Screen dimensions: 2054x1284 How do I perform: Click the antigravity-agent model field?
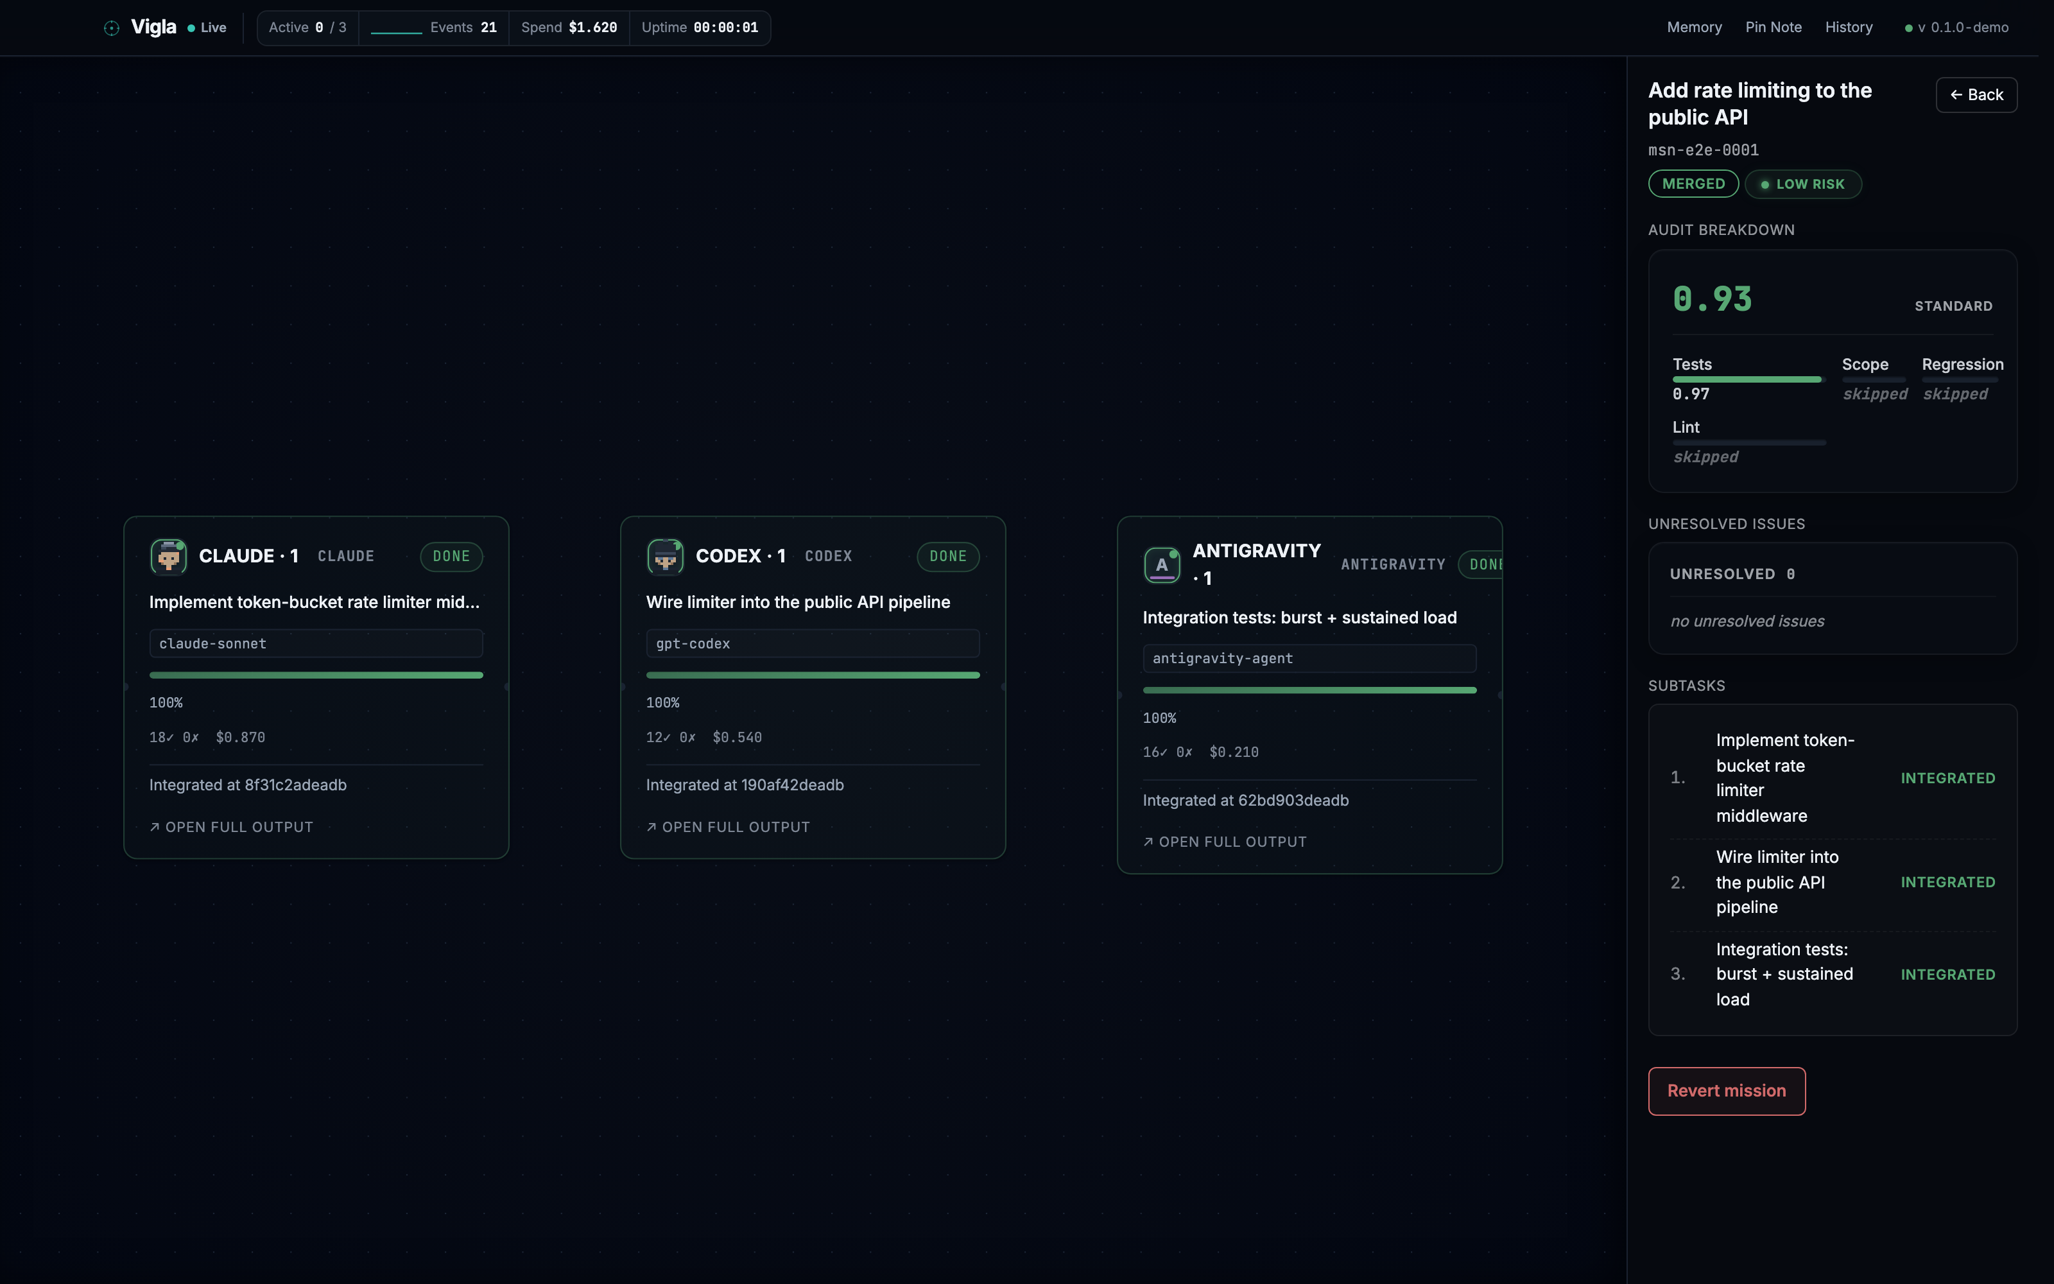pyautogui.click(x=1309, y=659)
